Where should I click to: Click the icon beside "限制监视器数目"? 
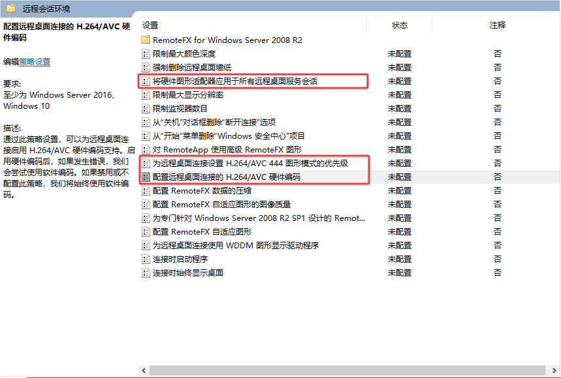146,108
